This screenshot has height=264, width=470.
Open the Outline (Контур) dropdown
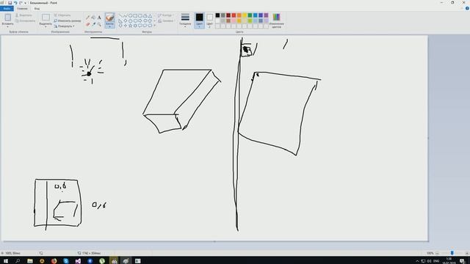click(165, 15)
